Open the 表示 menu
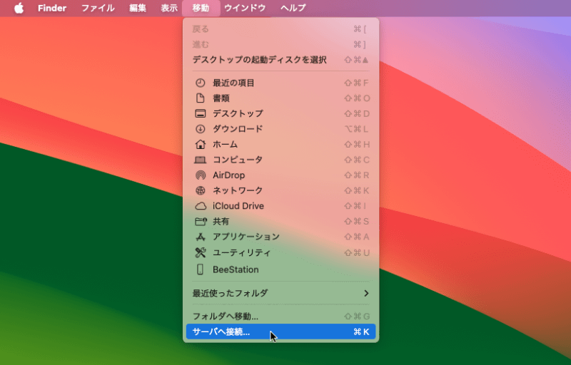571x365 pixels. click(169, 8)
